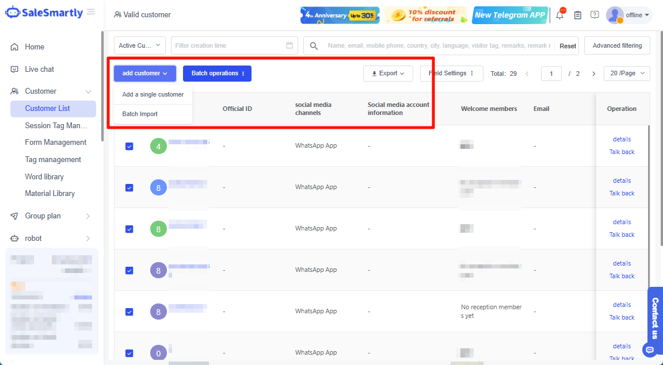The image size is (663, 365).
Task: Toggle the second customer row checkbox
Action: coord(129,188)
